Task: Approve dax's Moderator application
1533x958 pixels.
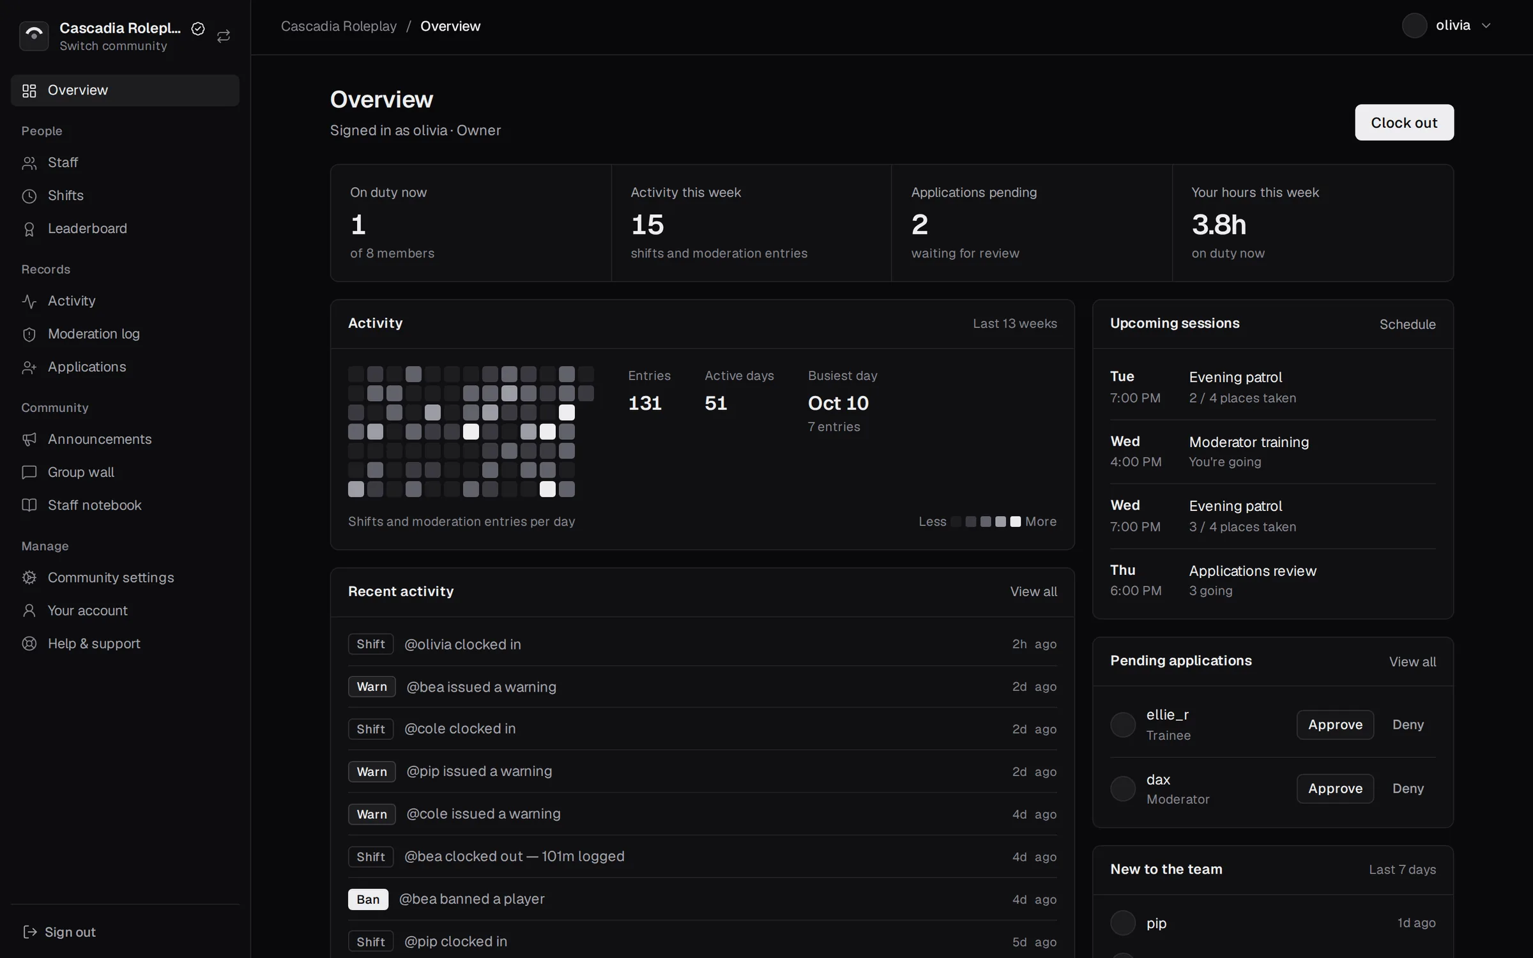Action: (1335, 789)
